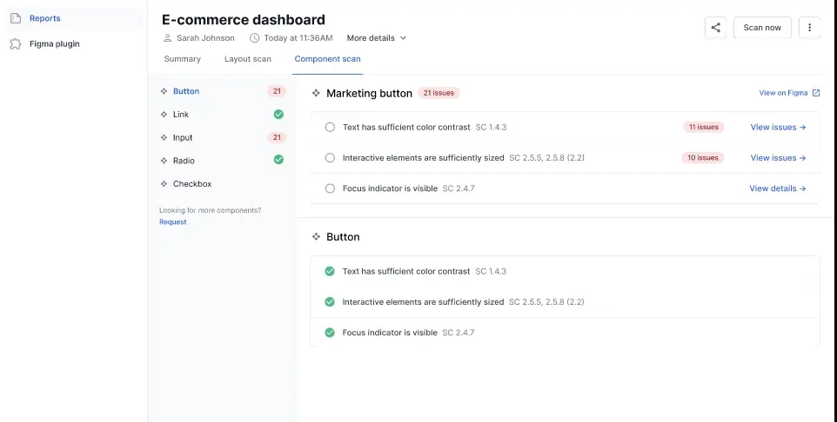Expand the More details dropdown

[x=376, y=38]
